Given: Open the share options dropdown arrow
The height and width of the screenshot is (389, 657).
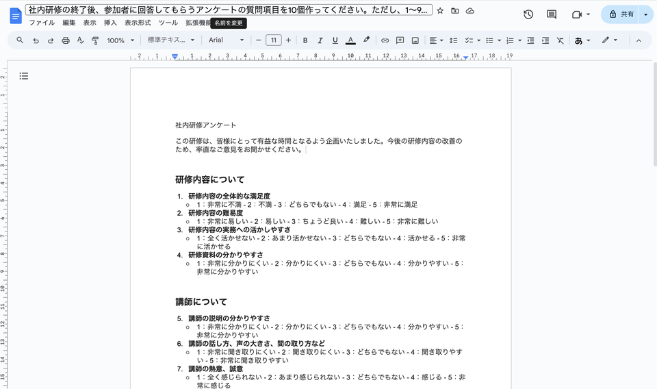Looking at the screenshot, I should click(645, 14).
